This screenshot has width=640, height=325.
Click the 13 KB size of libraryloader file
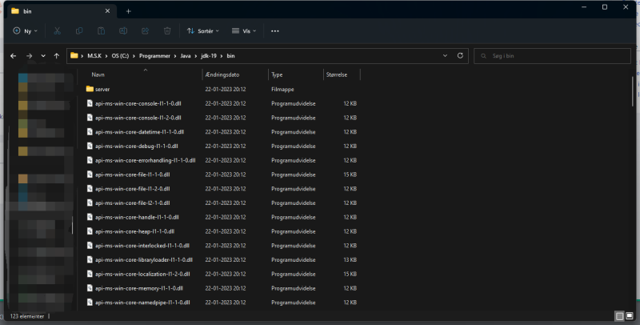point(350,259)
